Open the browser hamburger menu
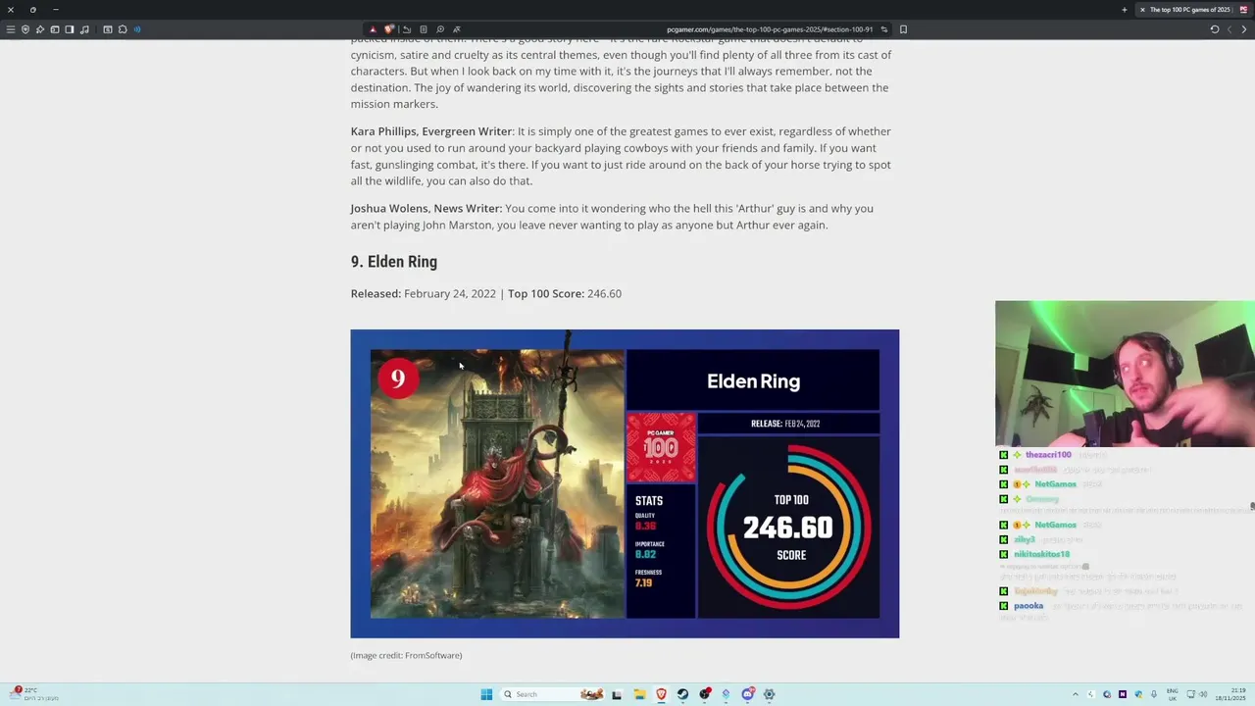Screen dimensions: 1255x706 coord(11,29)
